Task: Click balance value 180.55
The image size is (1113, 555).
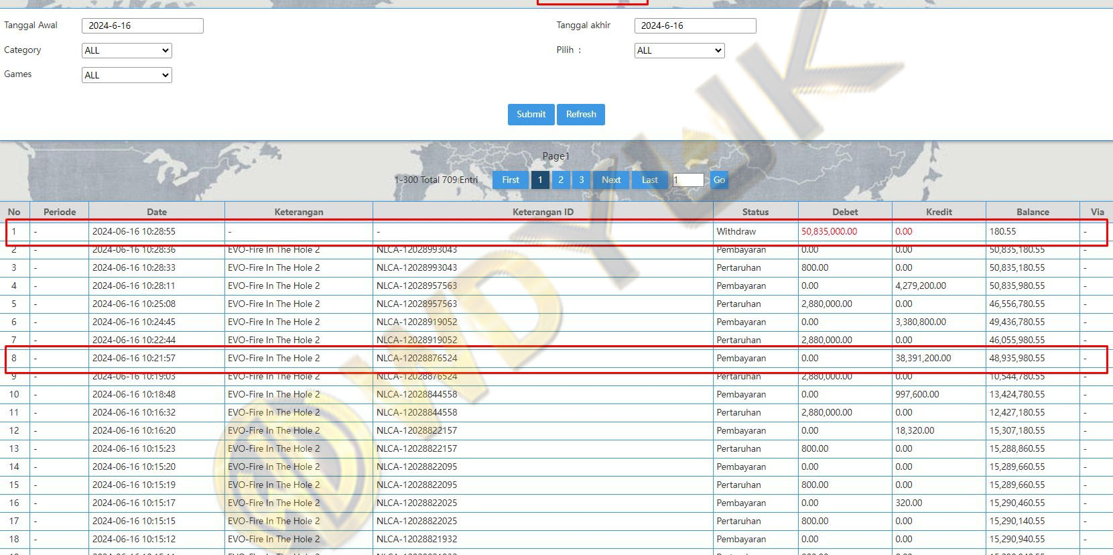Action: (1002, 231)
